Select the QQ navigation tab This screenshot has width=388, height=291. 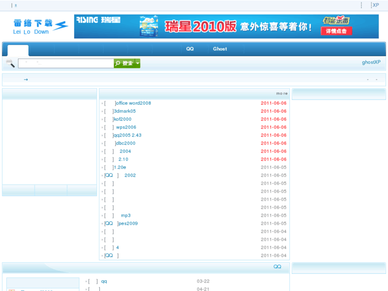[190, 49]
